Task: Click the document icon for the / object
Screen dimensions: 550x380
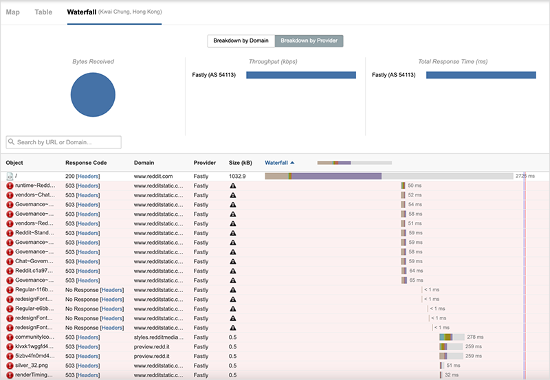Action: click(x=10, y=177)
